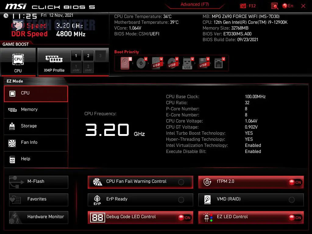Select the network boot device icon
Viewport: 312px width, 234px height.
(219, 63)
